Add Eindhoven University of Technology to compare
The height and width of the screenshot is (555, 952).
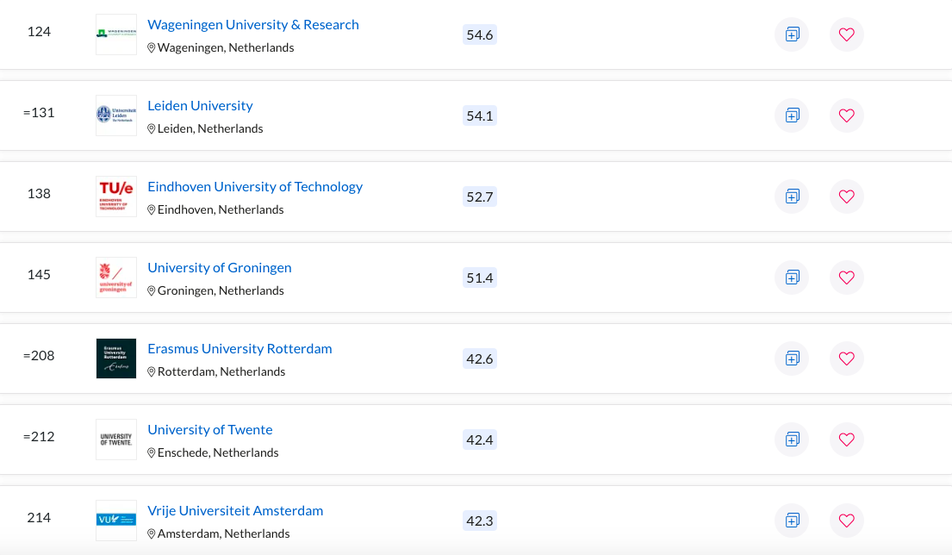(792, 196)
